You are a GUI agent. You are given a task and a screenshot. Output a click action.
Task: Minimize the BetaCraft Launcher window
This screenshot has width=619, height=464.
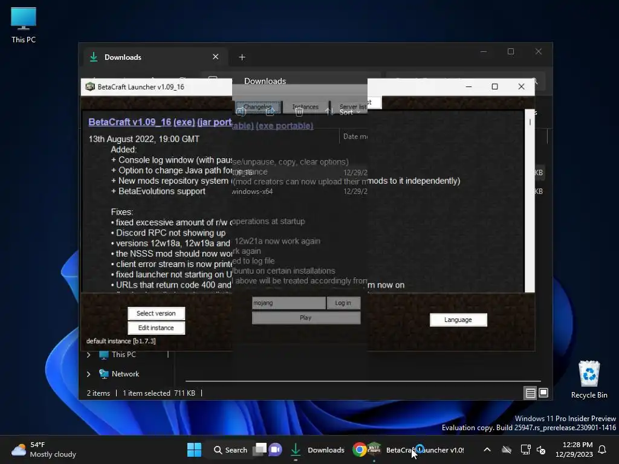[x=469, y=87]
